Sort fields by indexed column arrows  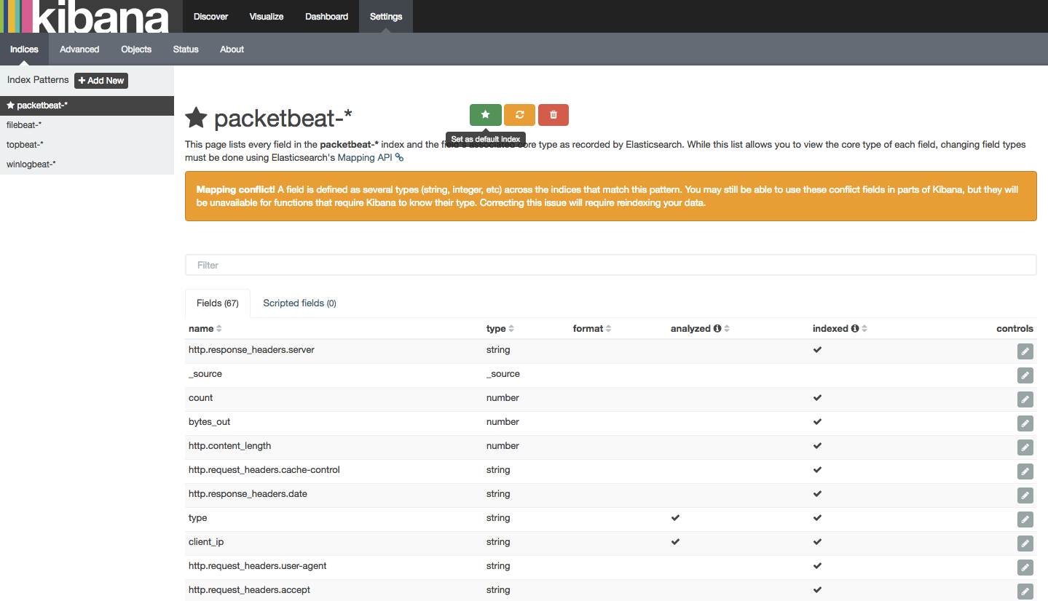[x=864, y=329]
